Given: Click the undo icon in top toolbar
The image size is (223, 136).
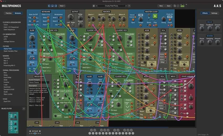Looking at the screenshot, I should tap(175, 6).
